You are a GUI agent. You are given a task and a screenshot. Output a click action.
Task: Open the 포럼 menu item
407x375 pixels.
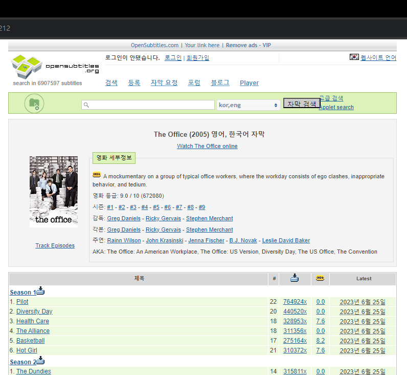194,82
